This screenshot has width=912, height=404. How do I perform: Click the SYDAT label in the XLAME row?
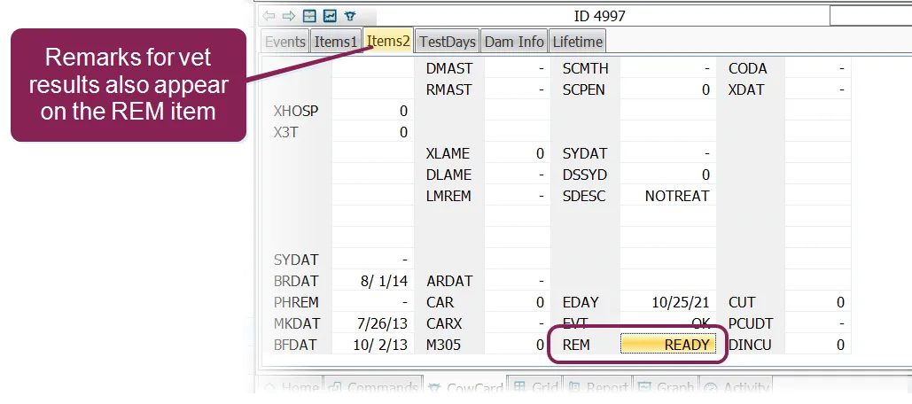(x=585, y=154)
